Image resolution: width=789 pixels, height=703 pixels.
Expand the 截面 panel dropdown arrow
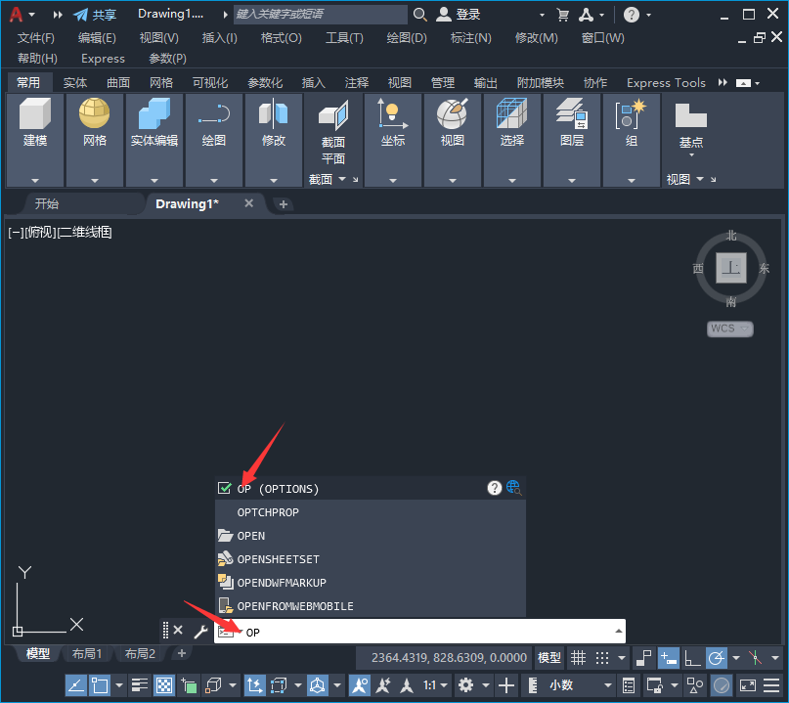(x=342, y=179)
